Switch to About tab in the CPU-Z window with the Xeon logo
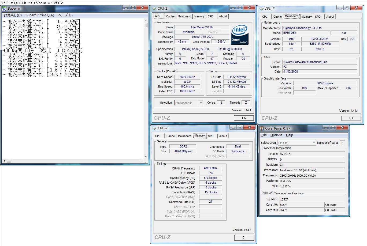The height and width of the screenshot is (246, 367). (x=223, y=16)
